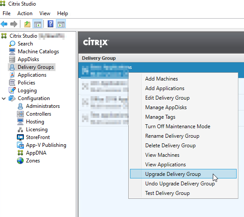This screenshot has height=217, width=244.
Task: Choose Test Delivery Group
Action: [183, 193]
